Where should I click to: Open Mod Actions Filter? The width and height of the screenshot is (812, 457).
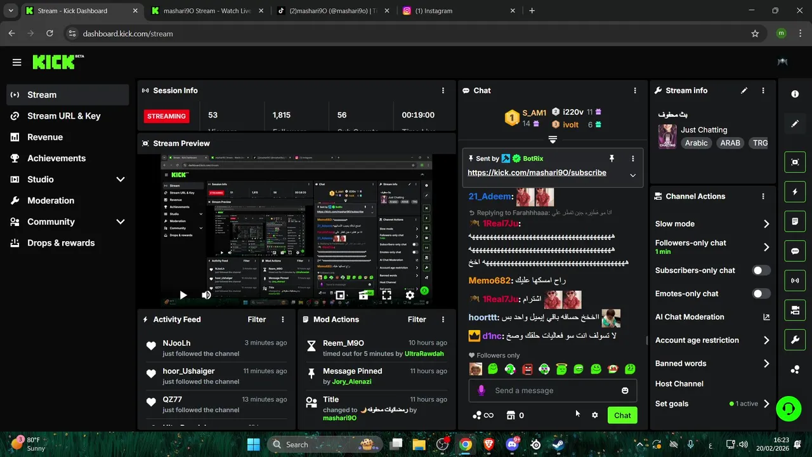point(416,320)
